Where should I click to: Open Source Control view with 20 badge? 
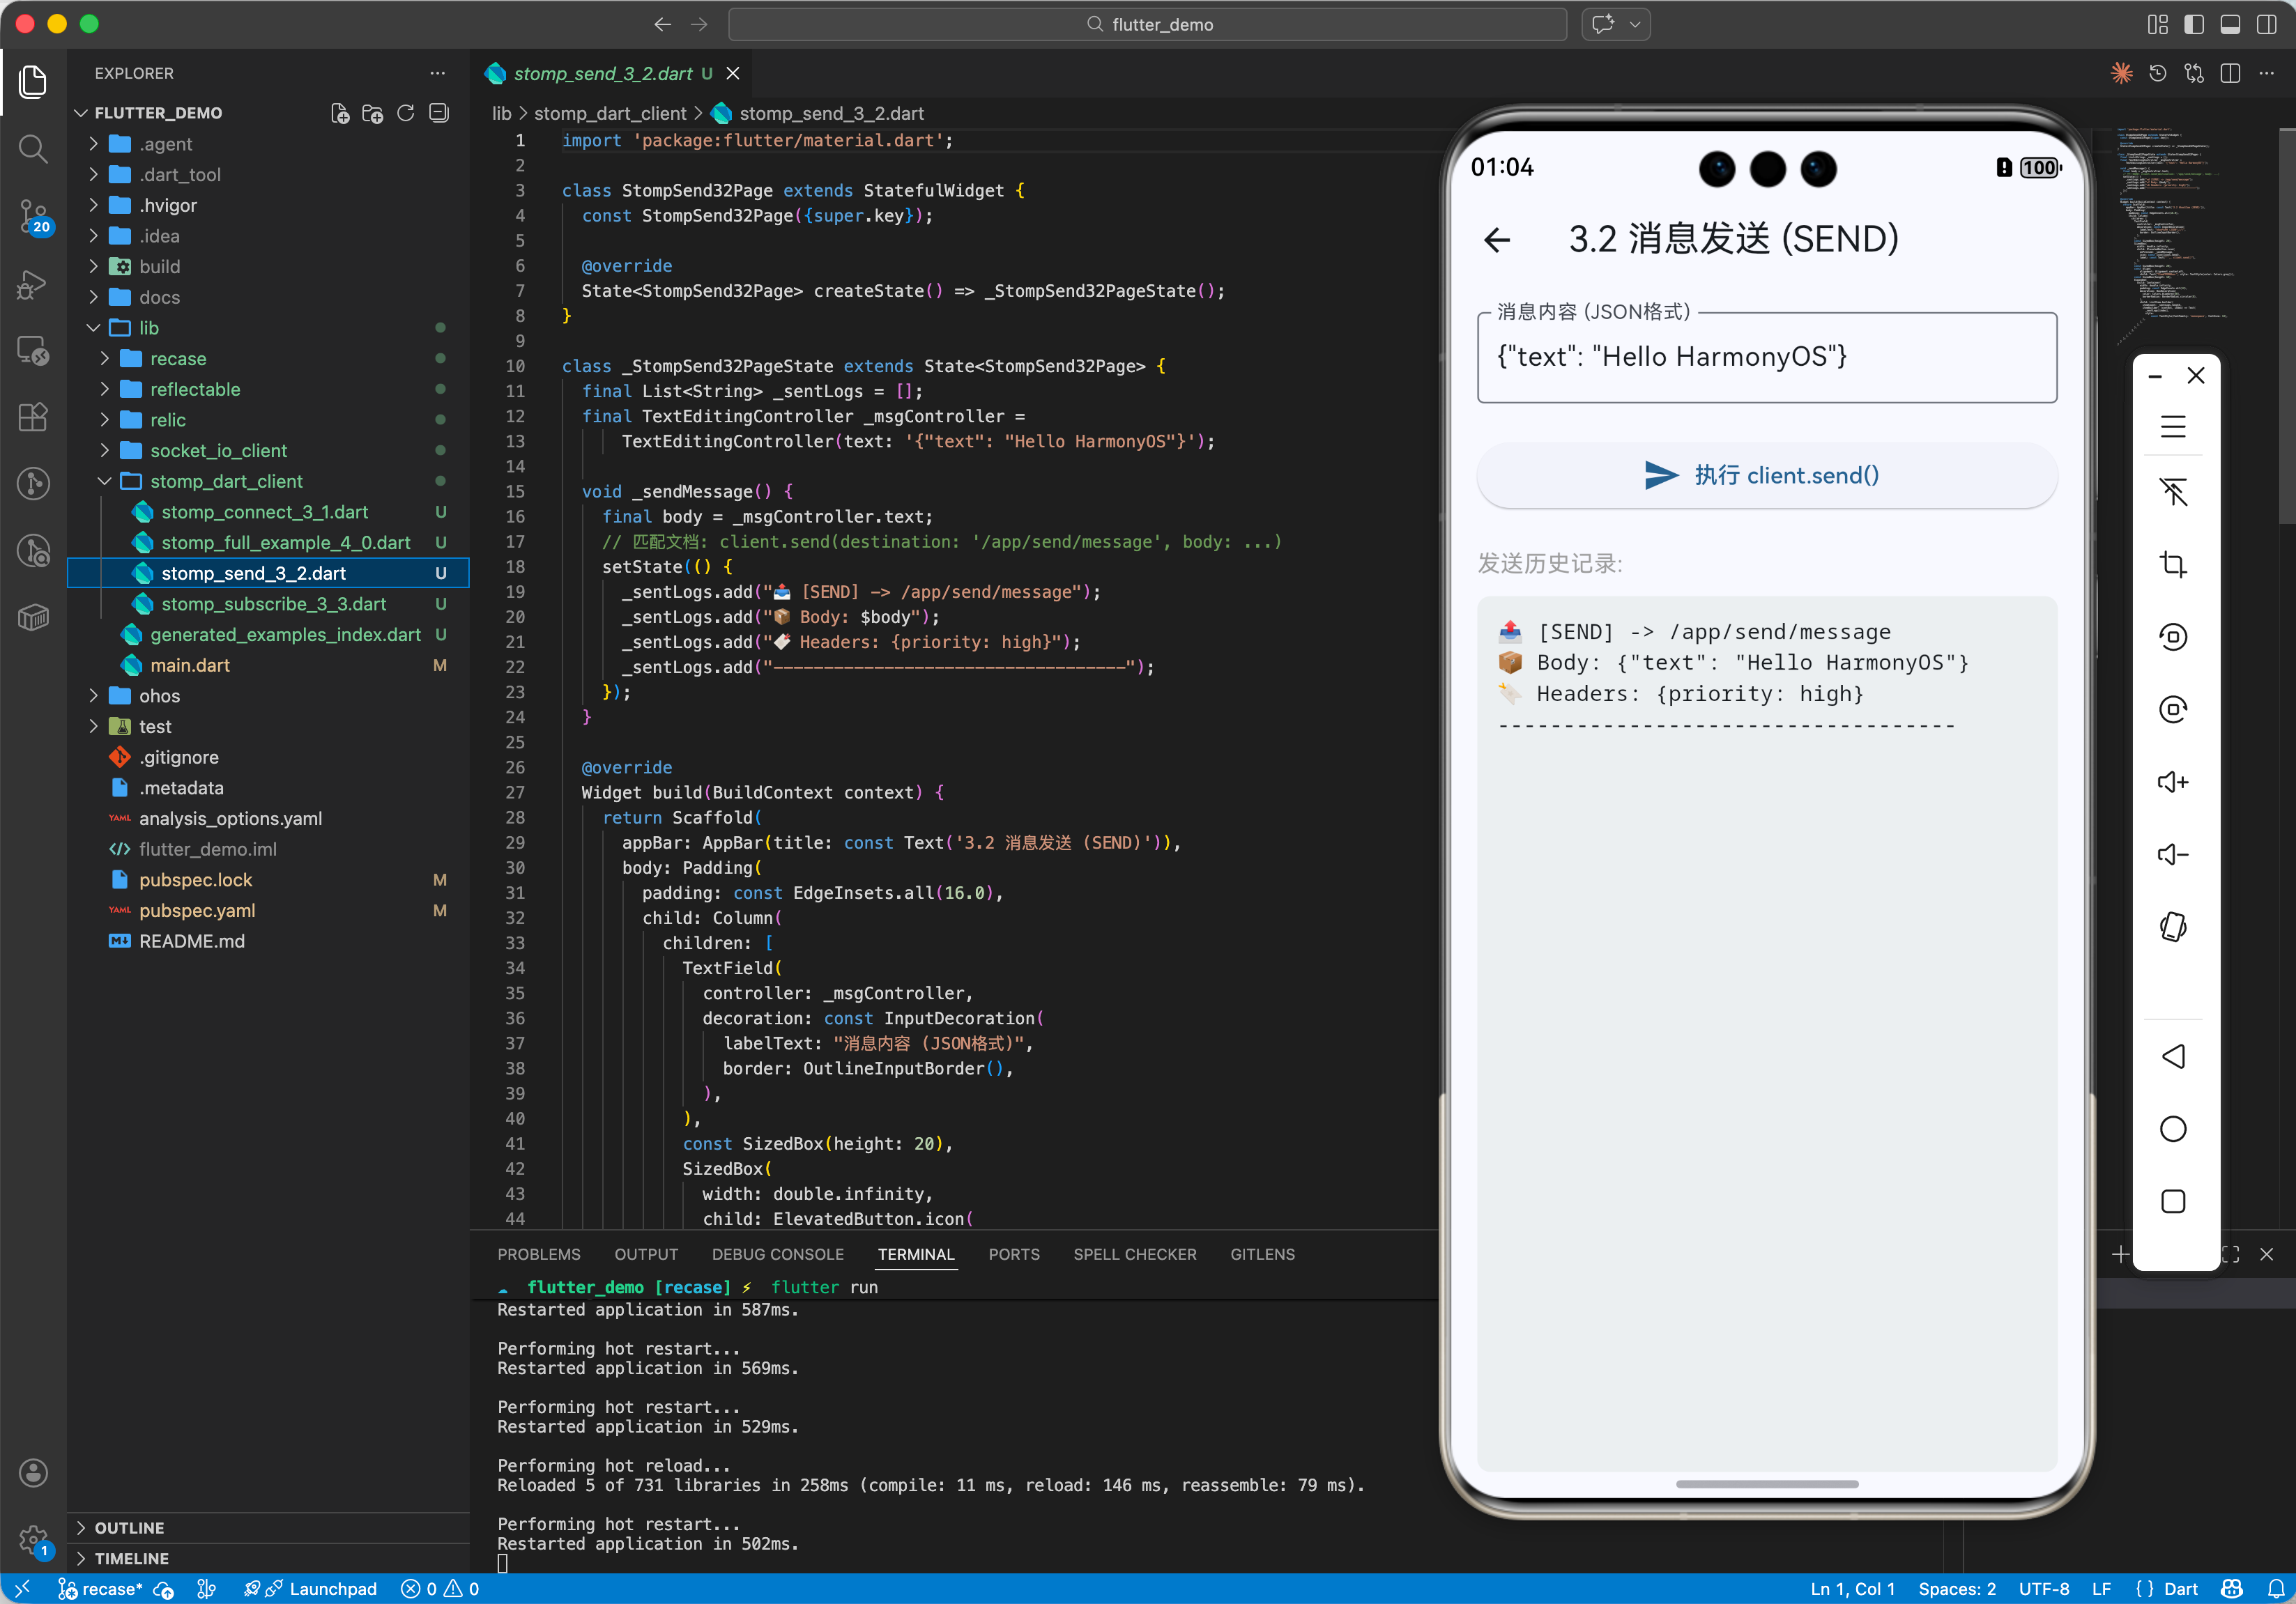coord(33,216)
